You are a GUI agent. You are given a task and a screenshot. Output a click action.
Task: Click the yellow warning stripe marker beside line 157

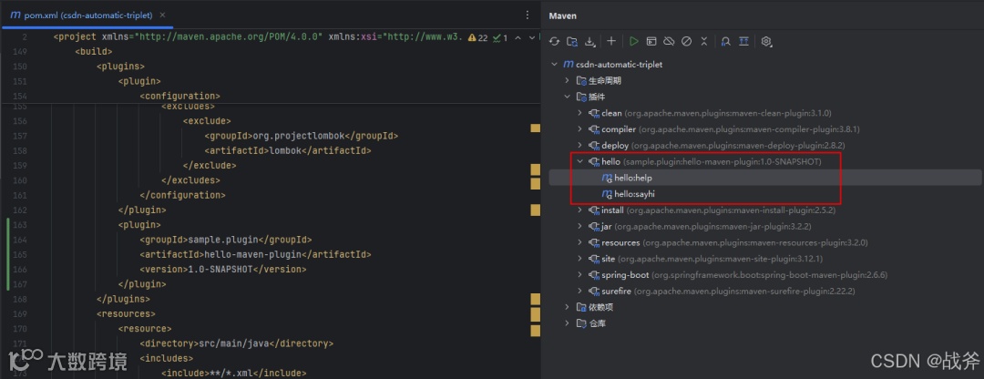tap(536, 128)
